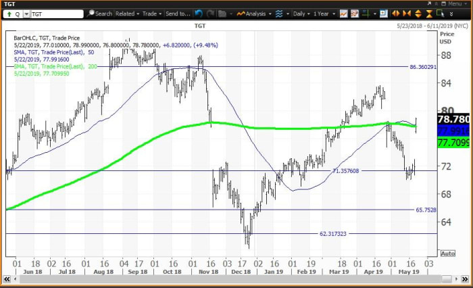Open the Related menu
The width and height of the screenshot is (473, 288).
click(x=127, y=14)
